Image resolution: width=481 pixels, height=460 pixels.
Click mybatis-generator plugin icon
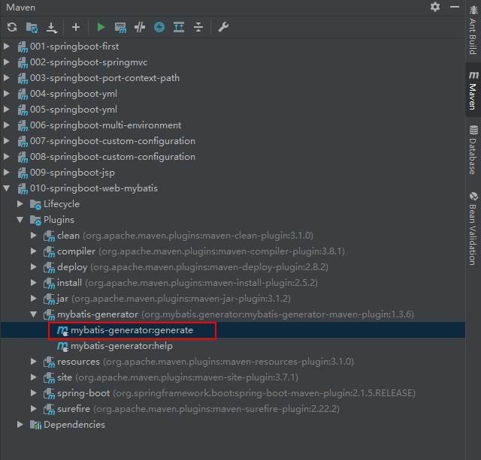pyautogui.click(x=49, y=315)
